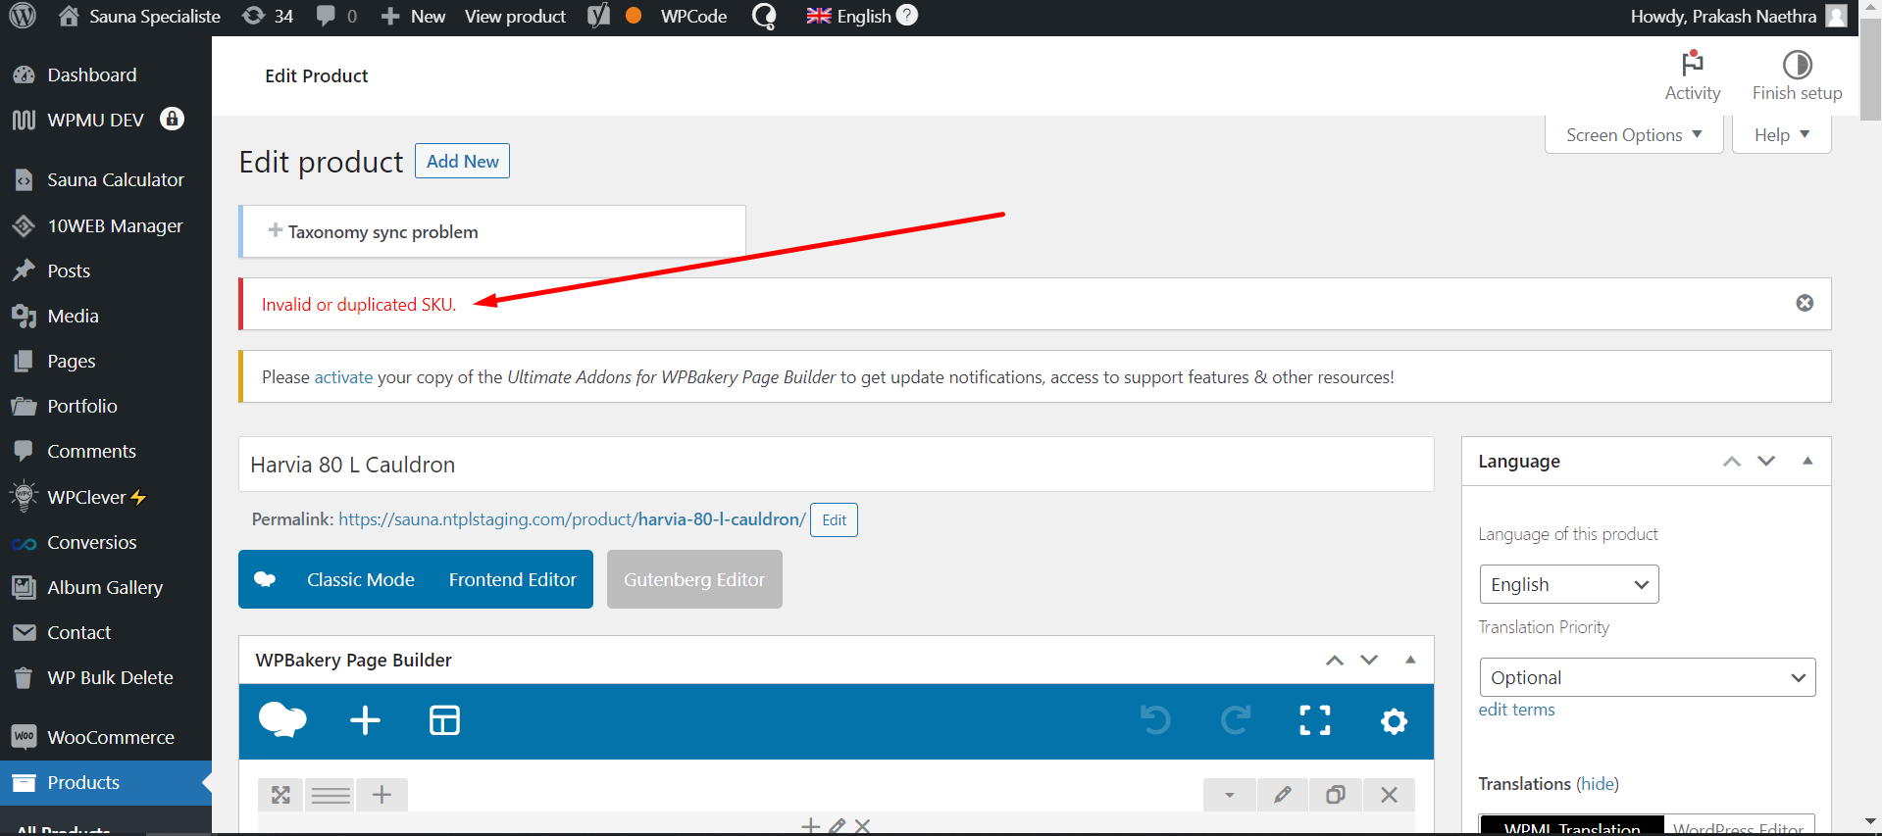The image size is (1882, 836).
Task: Open the Translation Priority Optional dropdown
Action: click(1647, 677)
